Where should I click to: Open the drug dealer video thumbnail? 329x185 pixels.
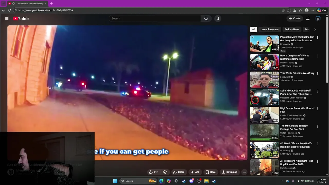(264, 62)
